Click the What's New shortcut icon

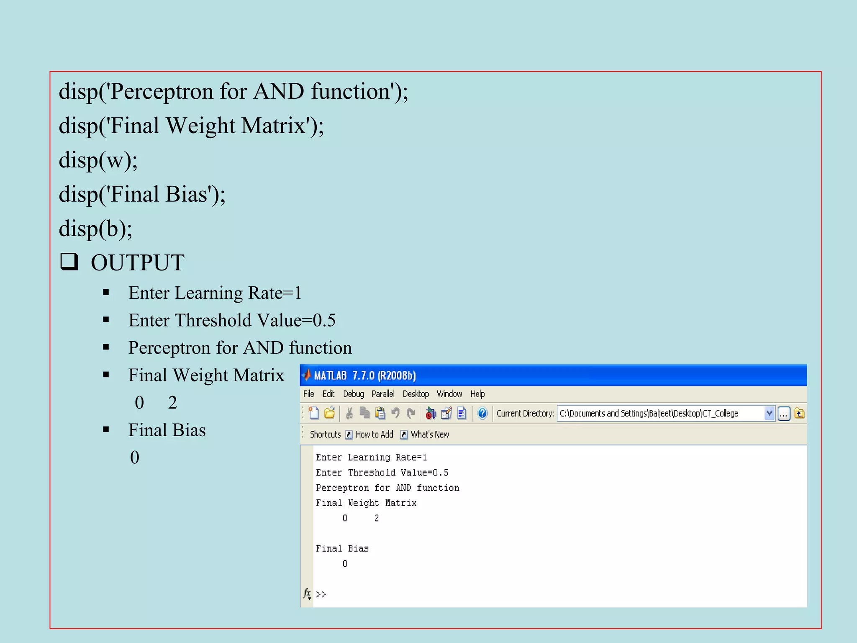click(404, 435)
